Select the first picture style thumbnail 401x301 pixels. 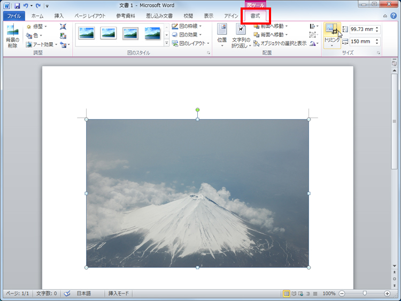[87, 33]
